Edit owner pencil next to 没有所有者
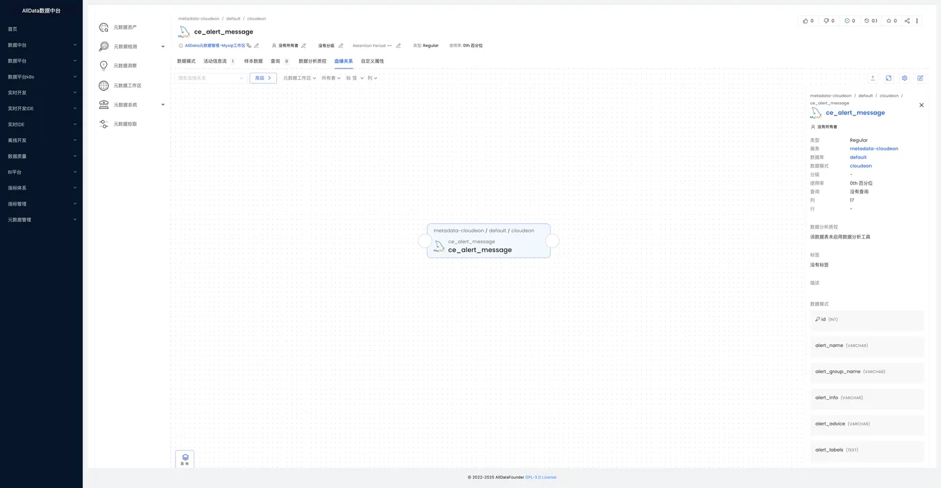The width and height of the screenshot is (941, 488). [304, 46]
